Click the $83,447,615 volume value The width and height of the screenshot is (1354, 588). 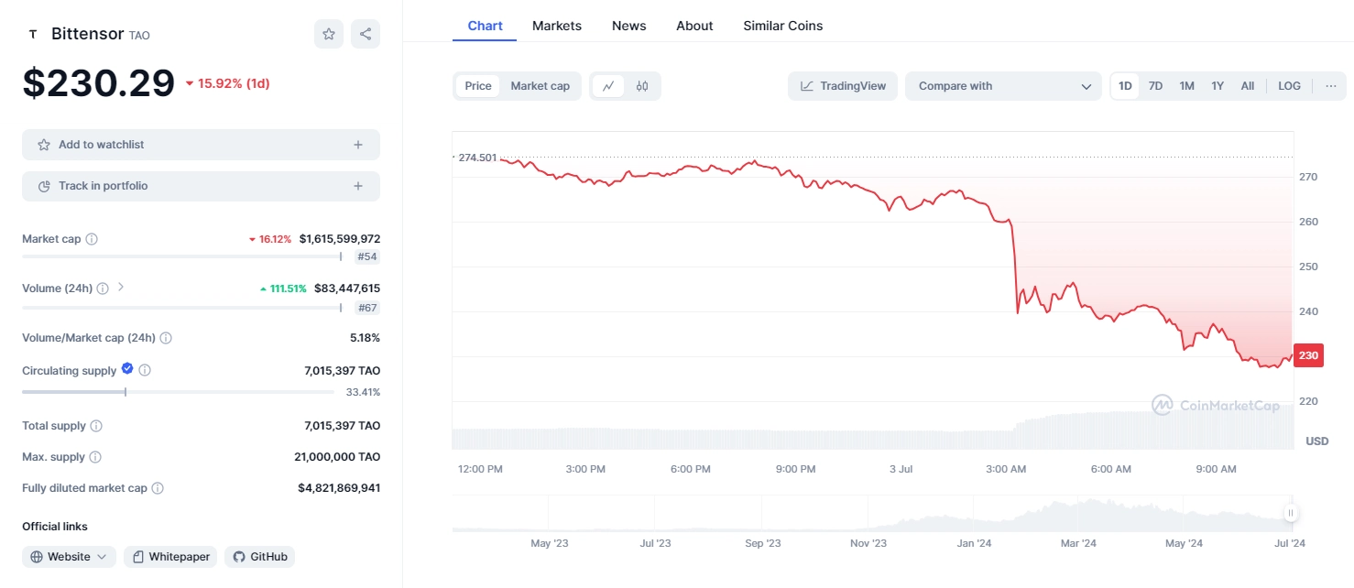pyautogui.click(x=347, y=289)
